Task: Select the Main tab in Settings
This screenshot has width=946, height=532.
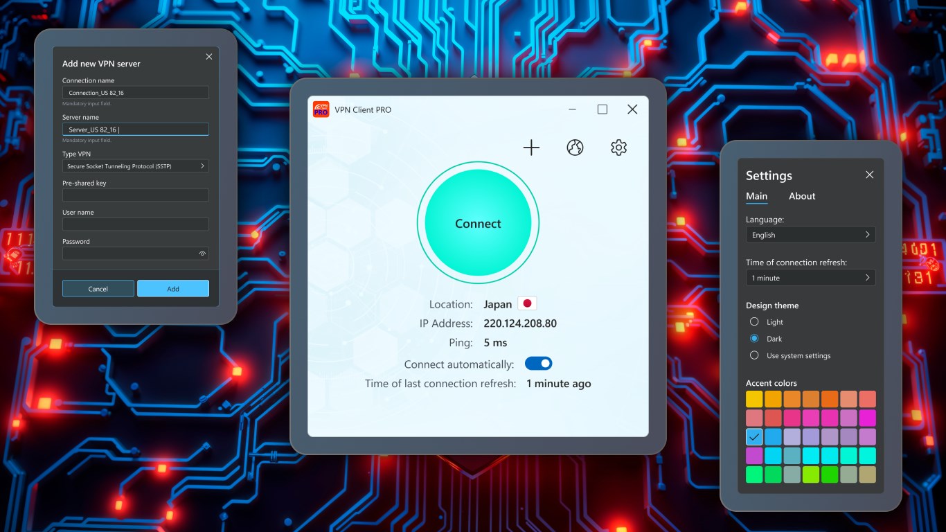Action: coord(756,196)
